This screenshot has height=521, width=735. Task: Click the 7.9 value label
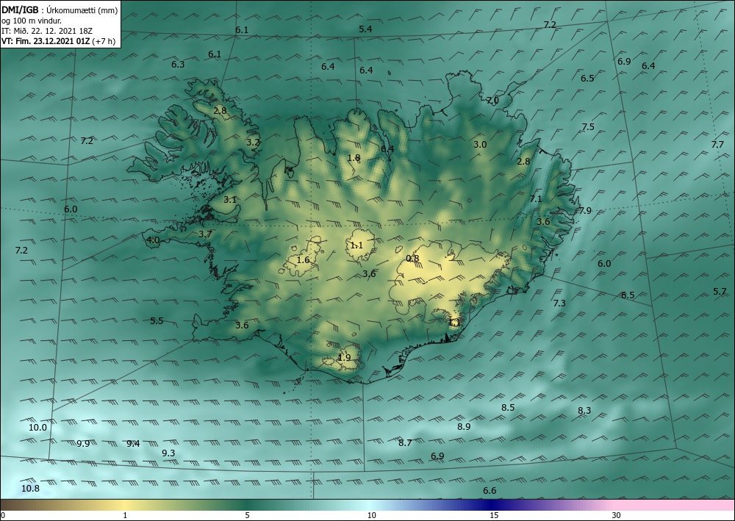tap(585, 211)
